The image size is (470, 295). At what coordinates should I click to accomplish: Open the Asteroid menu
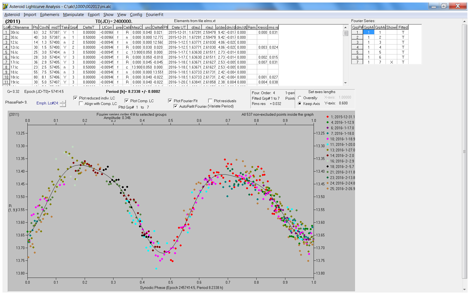click(12, 15)
